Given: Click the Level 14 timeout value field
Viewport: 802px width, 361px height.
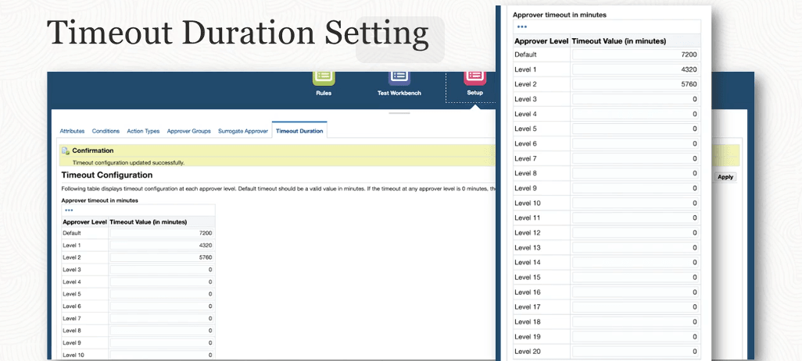Looking at the screenshot, I should click(636, 262).
